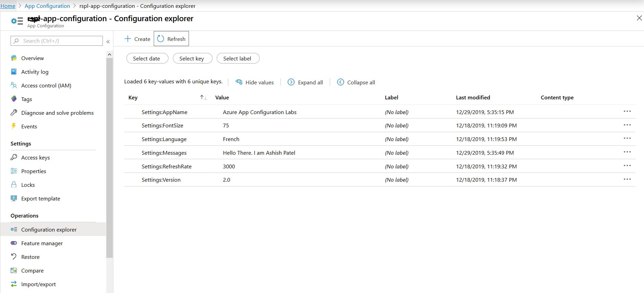Click the Restore arrow icon
Image resolution: width=644 pixels, height=293 pixels.
pyautogui.click(x=14, y=257)
